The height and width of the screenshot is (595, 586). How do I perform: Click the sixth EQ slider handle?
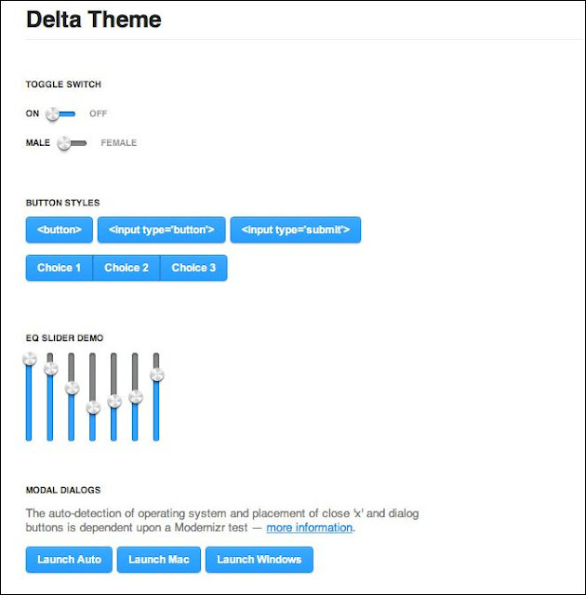[x=136, y=397]
